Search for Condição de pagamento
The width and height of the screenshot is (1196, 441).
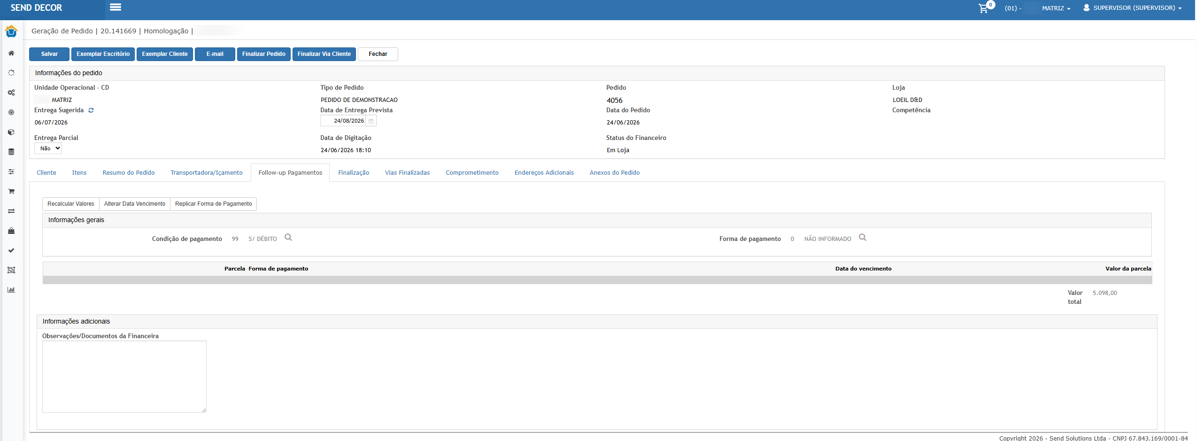288,238
